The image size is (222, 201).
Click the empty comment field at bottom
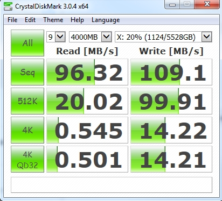click(x=112, y=185)
